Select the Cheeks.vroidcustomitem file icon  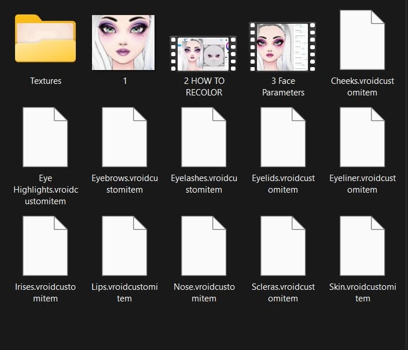coord(362,40)
